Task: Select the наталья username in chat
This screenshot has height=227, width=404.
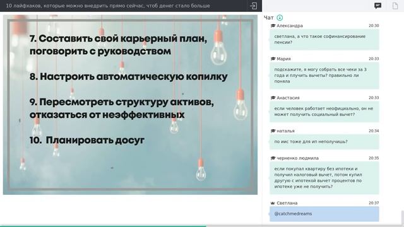Action: point(285,131)
